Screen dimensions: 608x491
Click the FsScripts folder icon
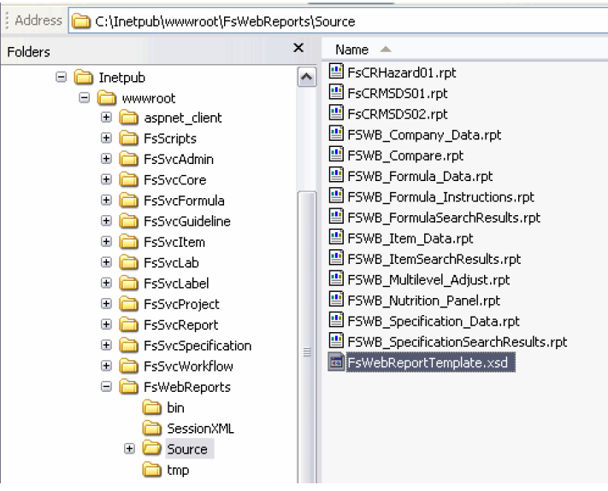click(131, 138)
